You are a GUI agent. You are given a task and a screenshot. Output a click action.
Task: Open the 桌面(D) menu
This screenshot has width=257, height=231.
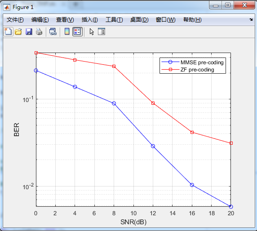[139, 20]
